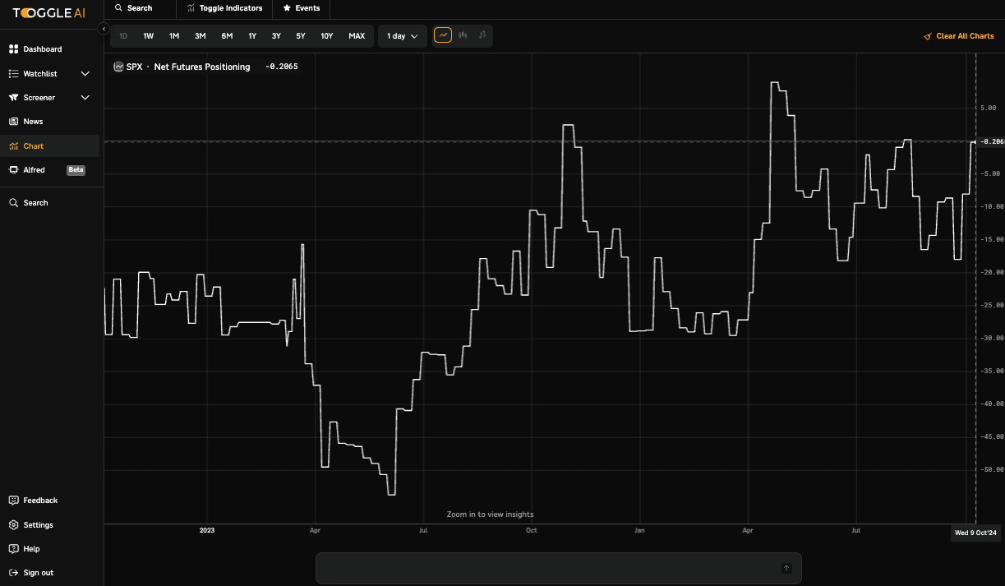The image size is (1005, 586).
Task: Select the MAX time range
Action: (357, 36)
